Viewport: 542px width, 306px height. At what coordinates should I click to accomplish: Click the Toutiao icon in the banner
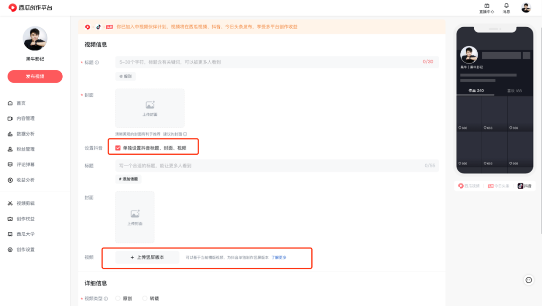pyautogui.click(x=109, y=27)
